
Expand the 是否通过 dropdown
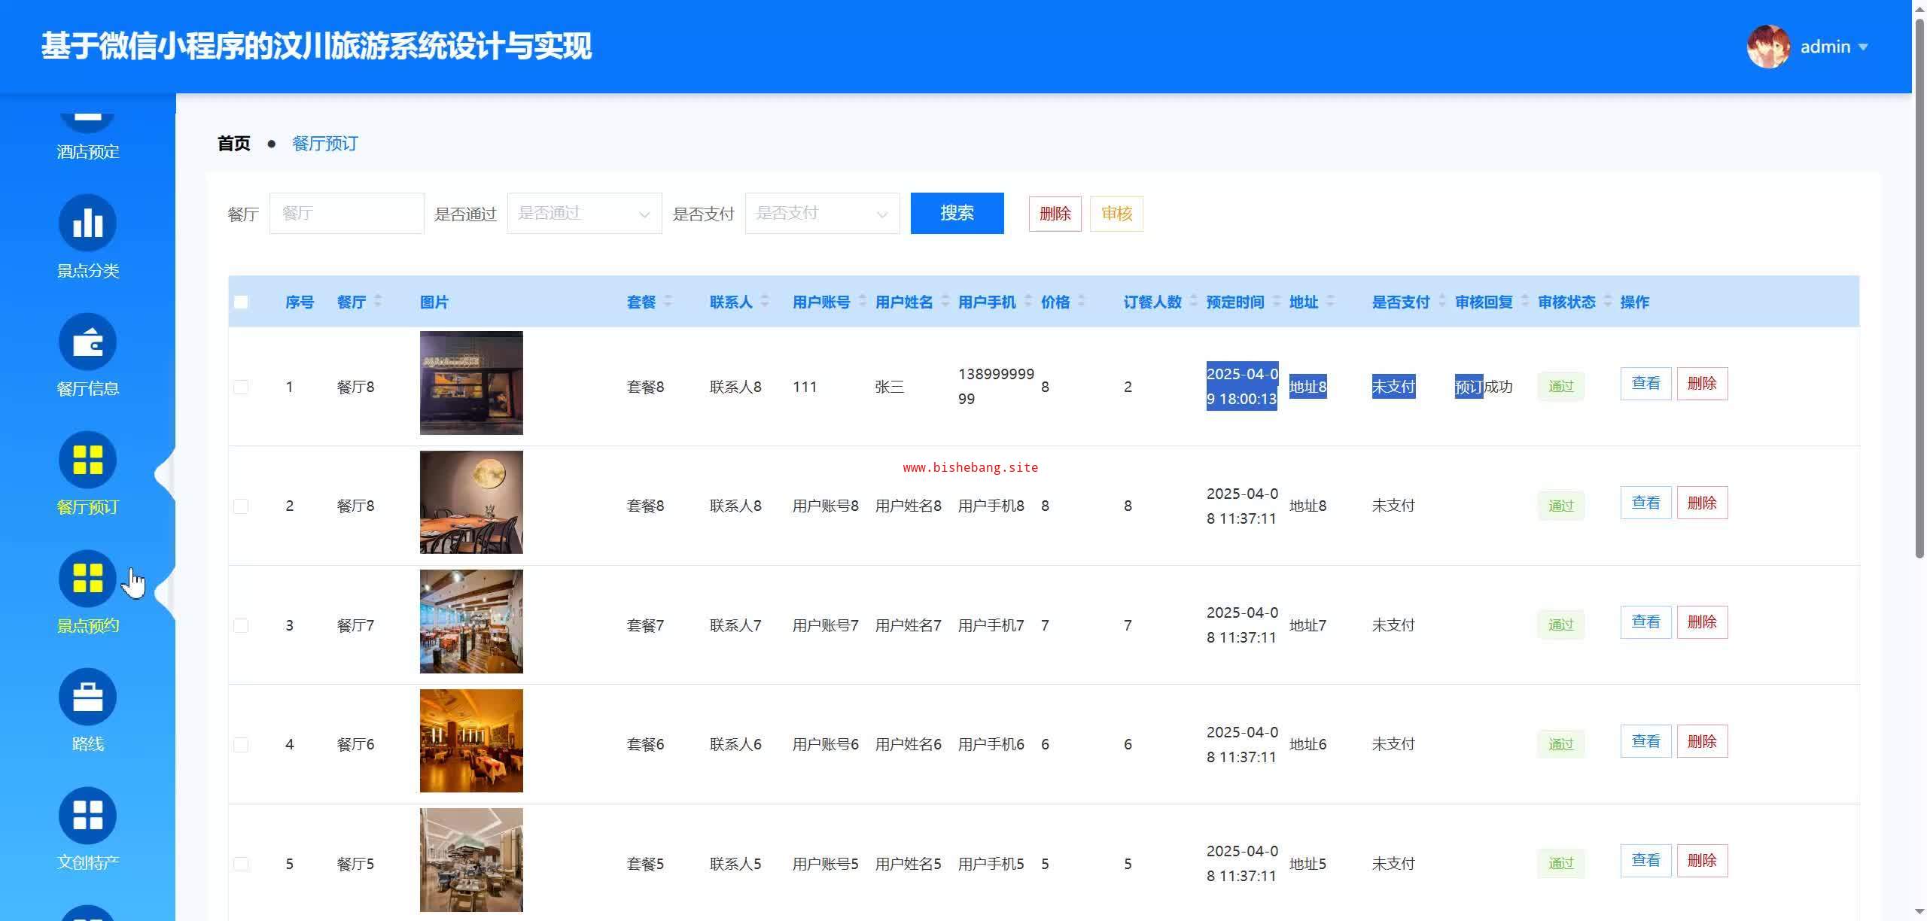[584, 214]
